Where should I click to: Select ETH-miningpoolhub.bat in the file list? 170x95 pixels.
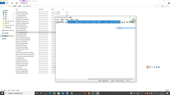[23, 38]
